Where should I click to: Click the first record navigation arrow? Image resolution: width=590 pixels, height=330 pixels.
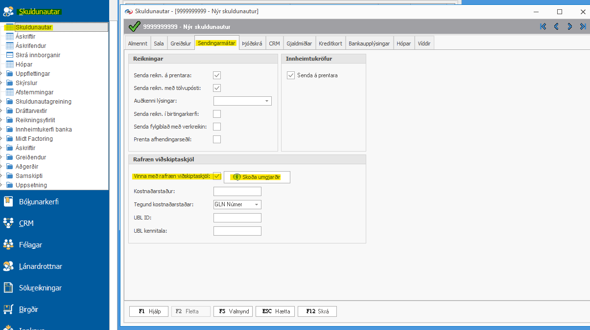click(x=543, y=26)
